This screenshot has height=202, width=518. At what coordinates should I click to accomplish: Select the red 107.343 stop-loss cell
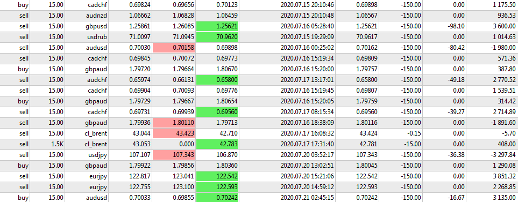tap(174, 155)
